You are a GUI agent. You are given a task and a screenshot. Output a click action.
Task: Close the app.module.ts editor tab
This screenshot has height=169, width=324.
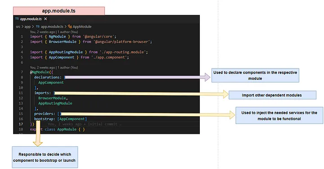click(x=45, y=19)
